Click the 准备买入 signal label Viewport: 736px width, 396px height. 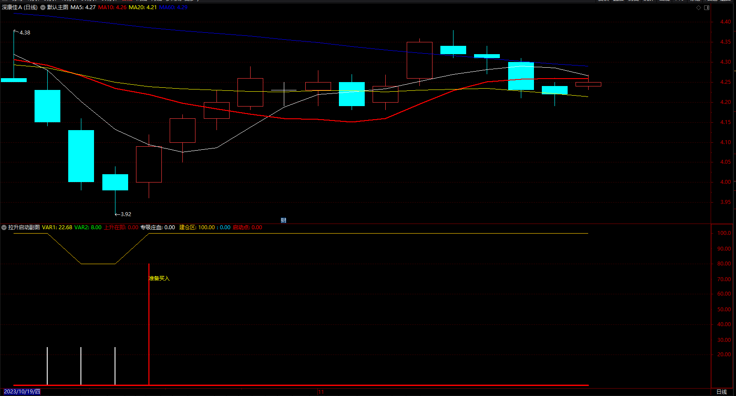[x=159, y=279]
